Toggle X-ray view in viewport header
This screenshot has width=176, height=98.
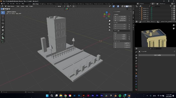click(x=122, y=6)
